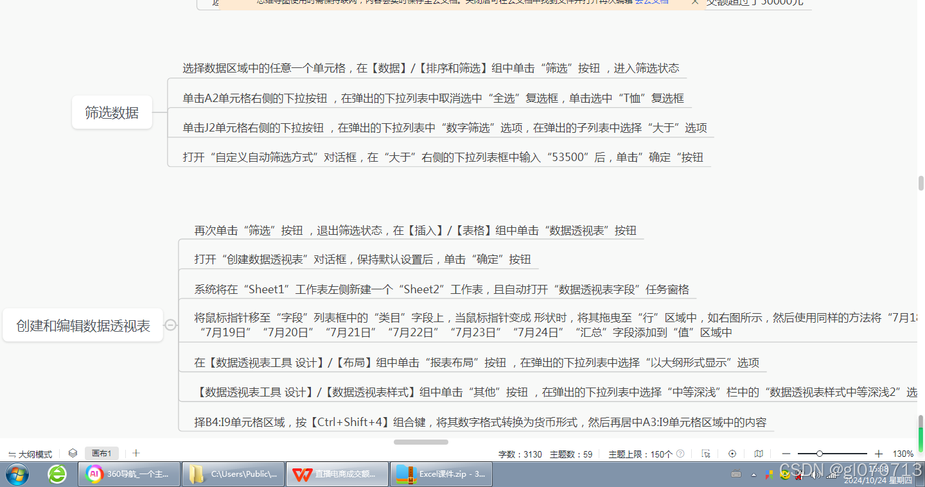This screenshot has width=925, height=487.
Task: Open the Windows Start menu
Action: (x=17, y=474)
